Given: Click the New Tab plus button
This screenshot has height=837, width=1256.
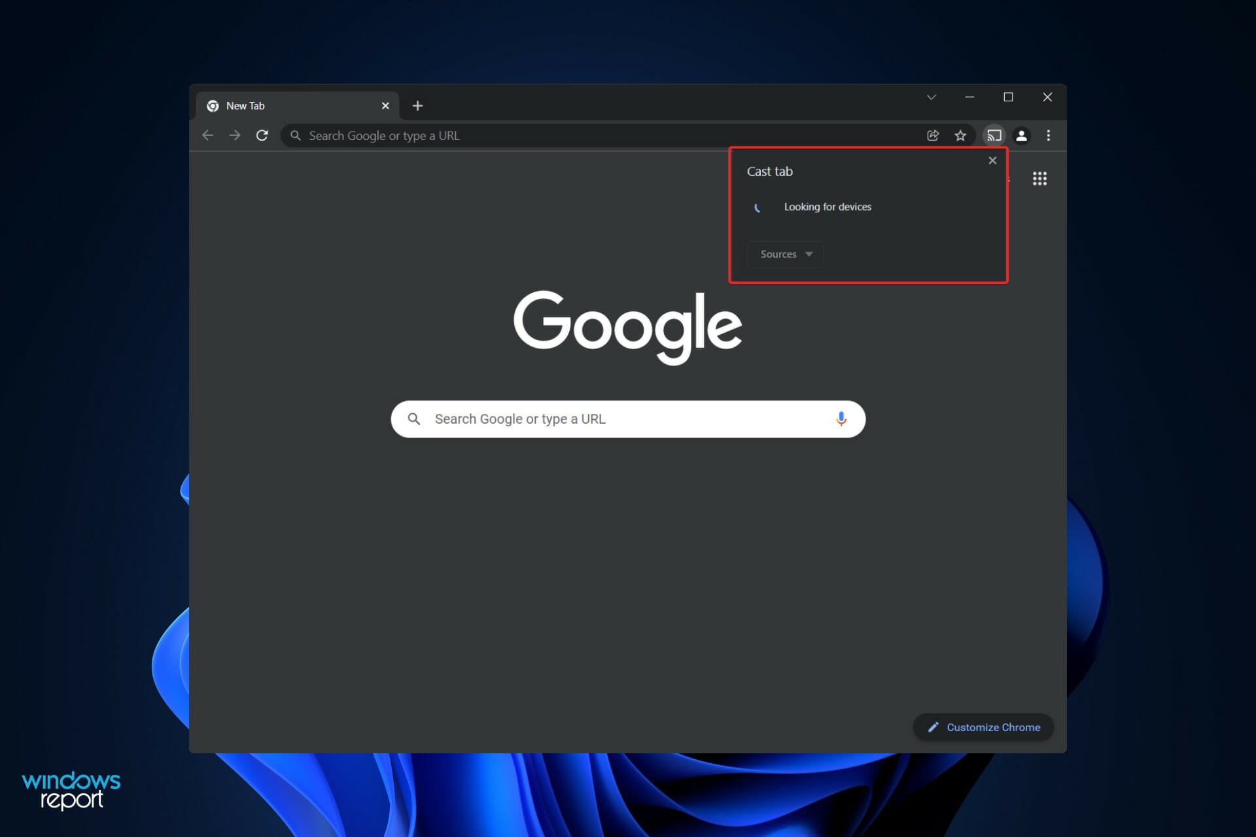Looking at the screenshot, I should (x=419, y=105).
